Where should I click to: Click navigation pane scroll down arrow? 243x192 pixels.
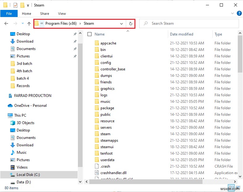point(80,182)
